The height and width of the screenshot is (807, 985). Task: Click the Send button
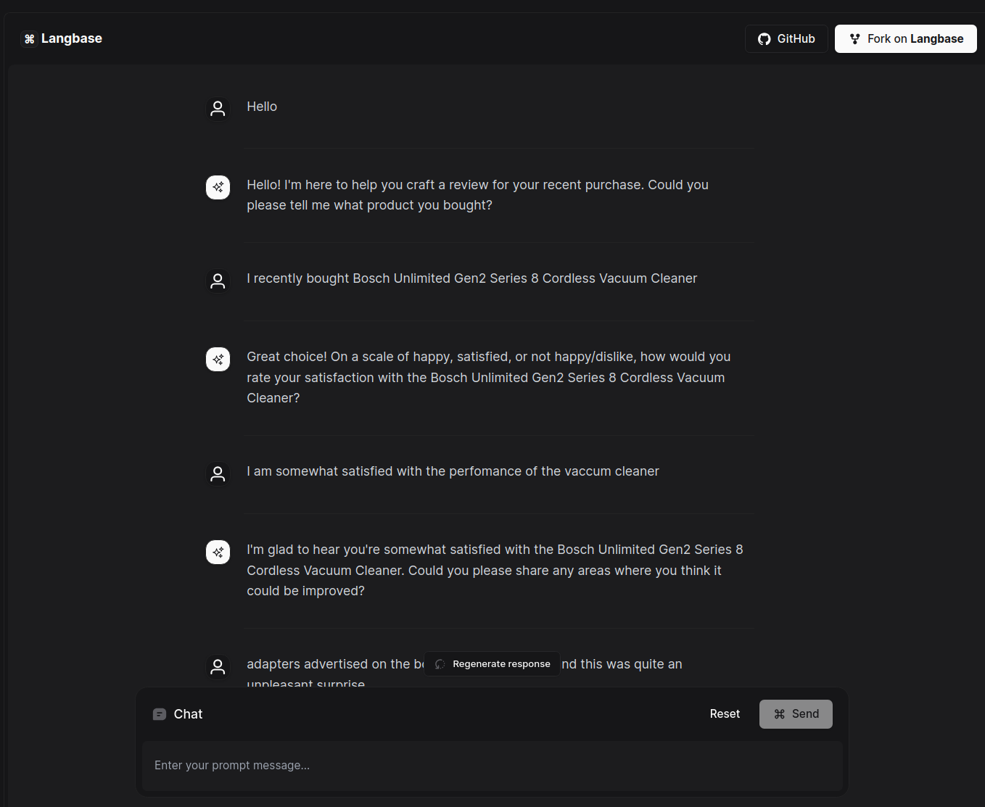pos(796,714)
